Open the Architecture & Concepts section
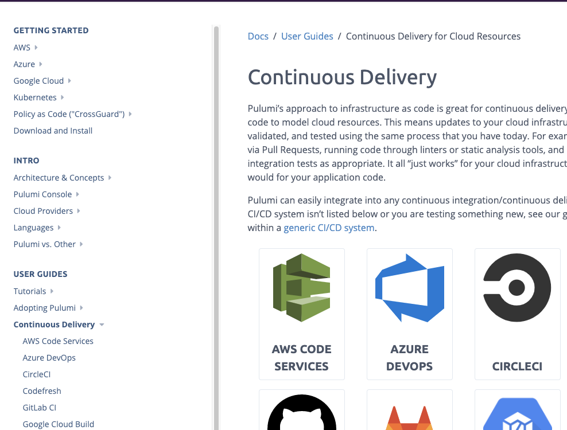Screen dimensions: 567x430 59,177
